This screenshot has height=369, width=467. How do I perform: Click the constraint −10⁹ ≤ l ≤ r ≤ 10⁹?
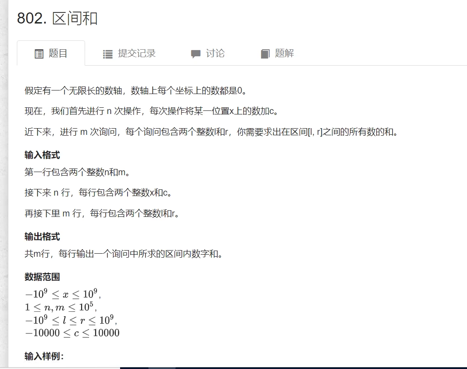71,320
